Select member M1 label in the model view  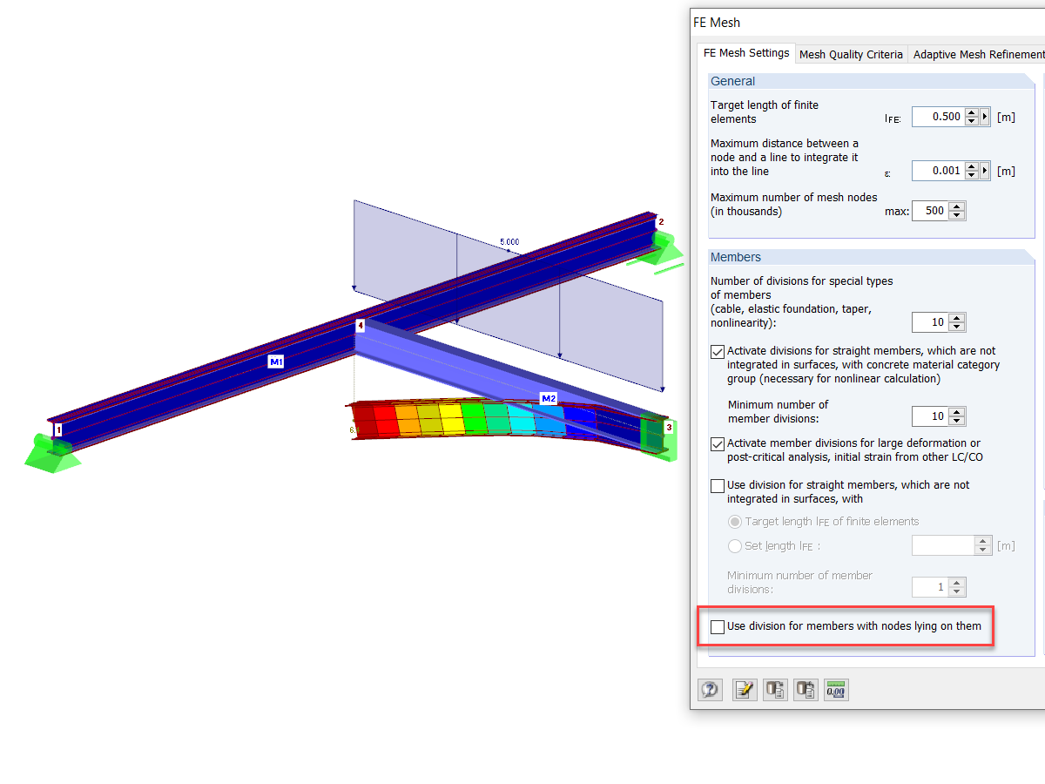click(x=274, y=361)
